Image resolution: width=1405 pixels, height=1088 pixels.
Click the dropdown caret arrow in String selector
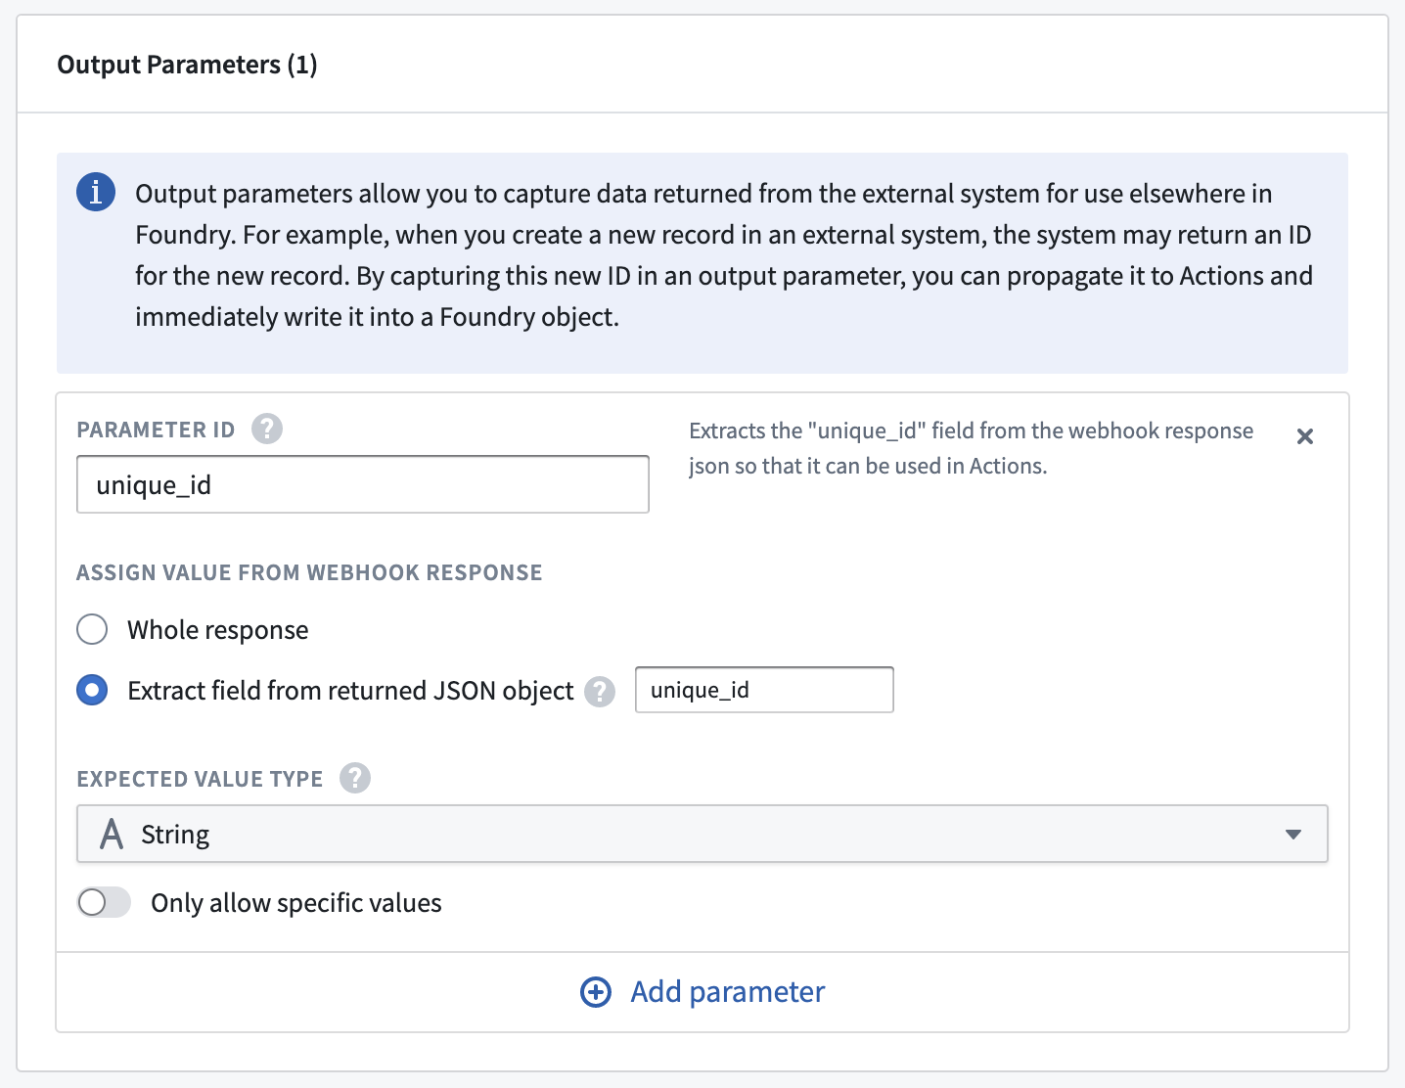[1293, 835]
